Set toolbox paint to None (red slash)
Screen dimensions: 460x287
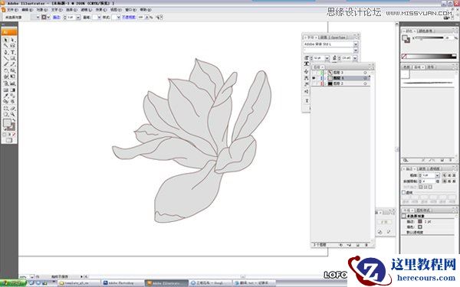pos(14,134)
